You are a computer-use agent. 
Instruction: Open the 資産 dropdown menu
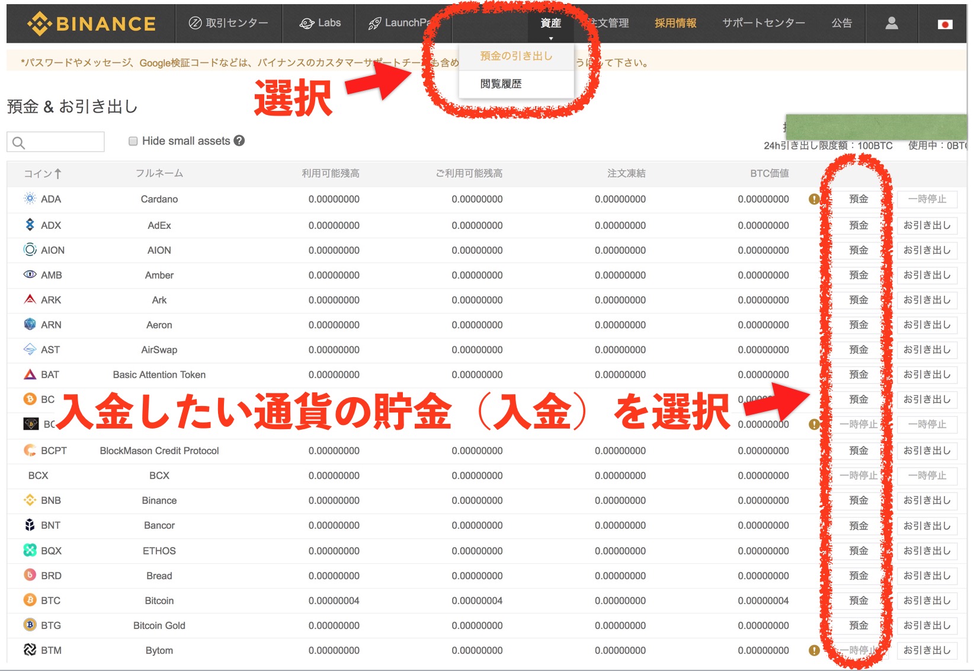point(551,24)
